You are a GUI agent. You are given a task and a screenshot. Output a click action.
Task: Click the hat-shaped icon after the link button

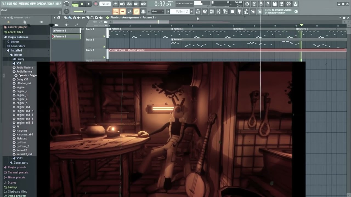click(143, 11)
